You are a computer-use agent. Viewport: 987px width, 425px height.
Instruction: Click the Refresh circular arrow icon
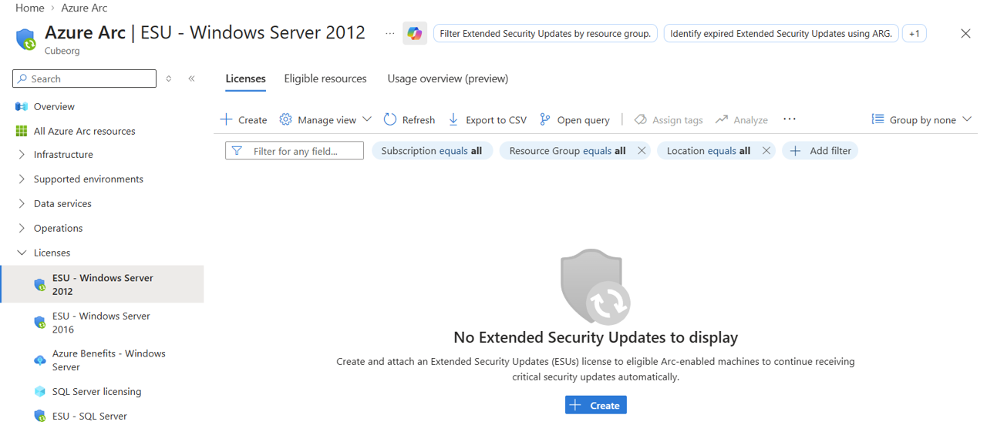coord(390,119)
